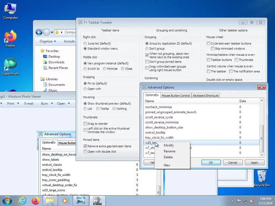
Task: Click E-mail in Photo Viewer toolbar
Action: 29,104
